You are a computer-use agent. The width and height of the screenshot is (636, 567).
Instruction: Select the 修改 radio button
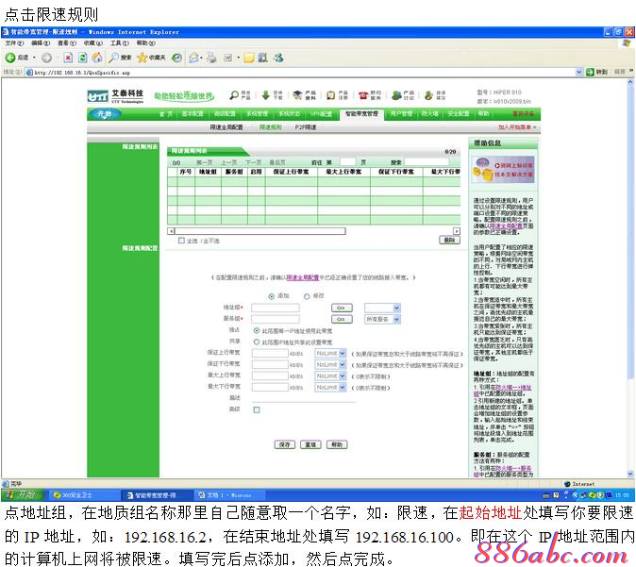(x=307, y=295)
